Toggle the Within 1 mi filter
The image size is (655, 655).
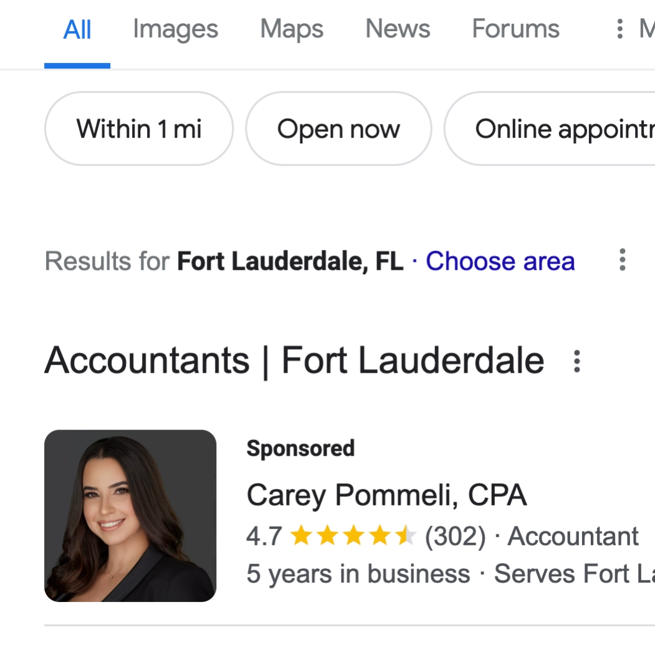coord(139,129)
